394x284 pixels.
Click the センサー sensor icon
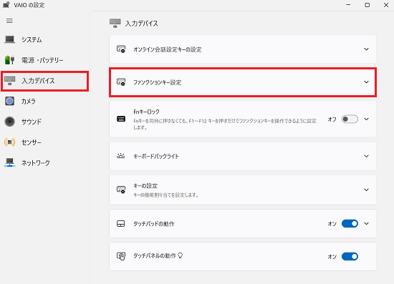9,142
